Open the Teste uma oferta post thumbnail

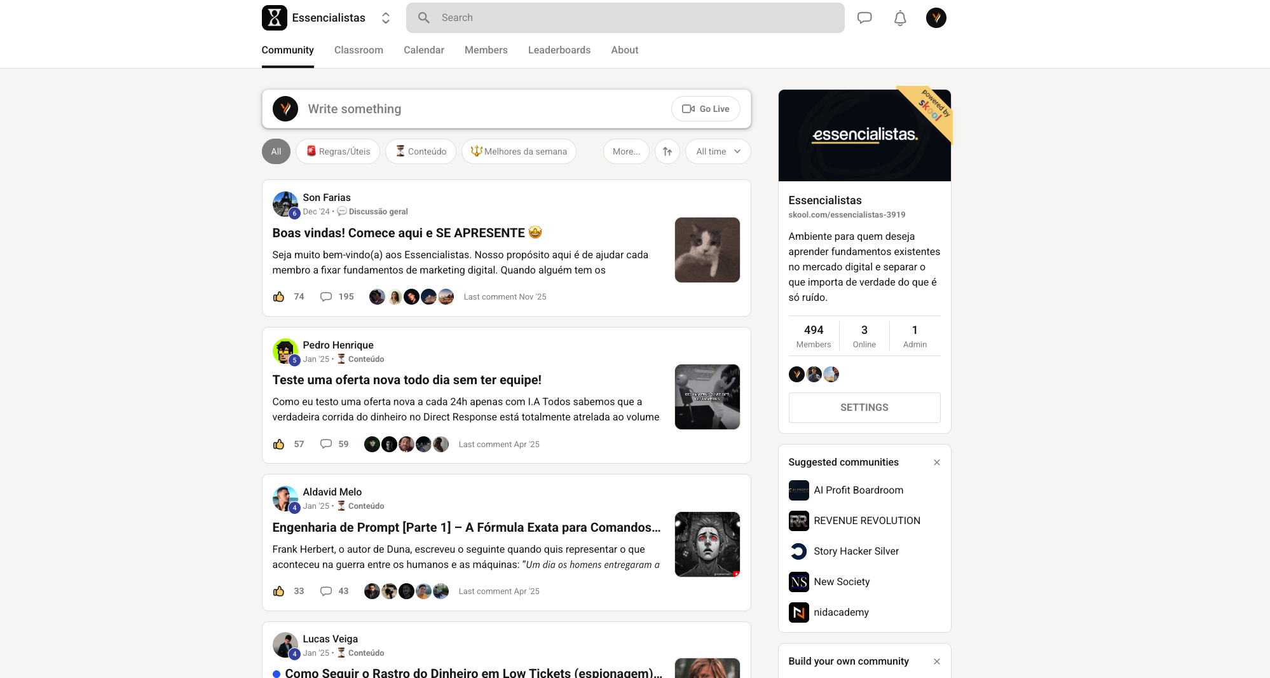coord(707,397)
